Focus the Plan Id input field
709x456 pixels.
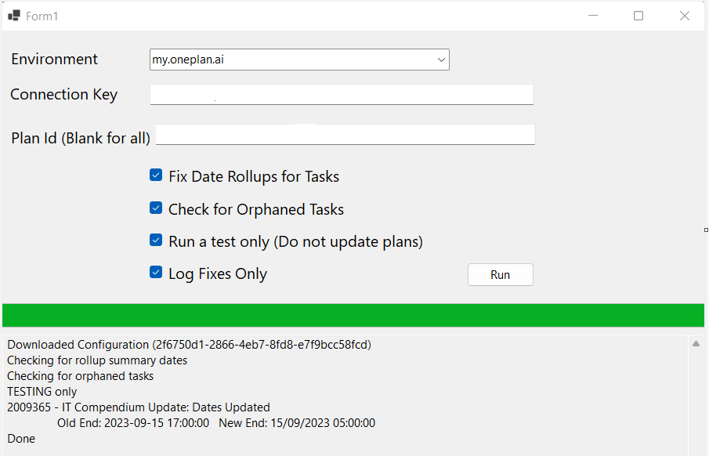point(345,135)
